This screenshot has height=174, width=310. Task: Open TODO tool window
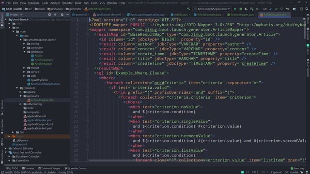pos(13,168)
